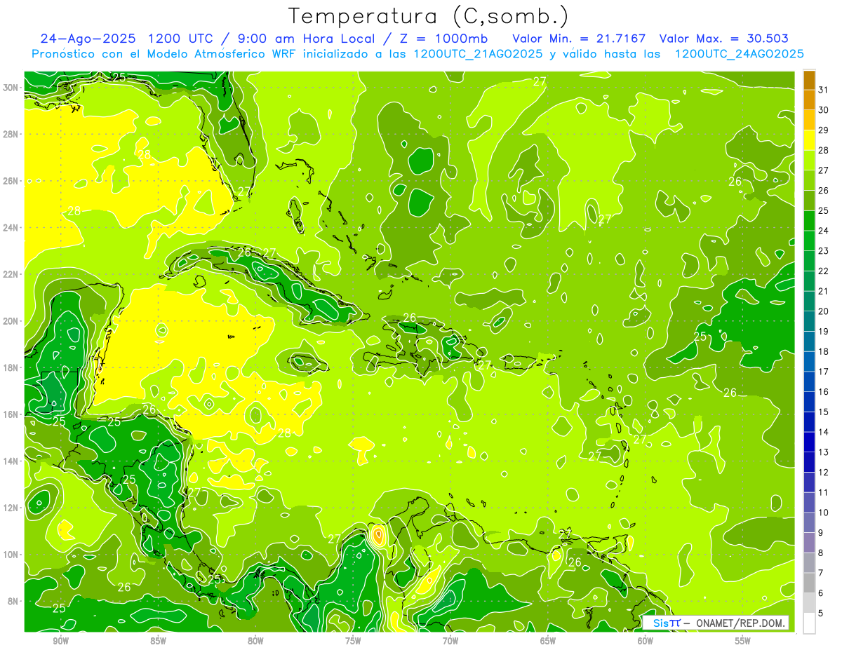Pick the blue swatch between 15 and 16
The height and width of the screenshot is (650, 842).
click(809, 402)
